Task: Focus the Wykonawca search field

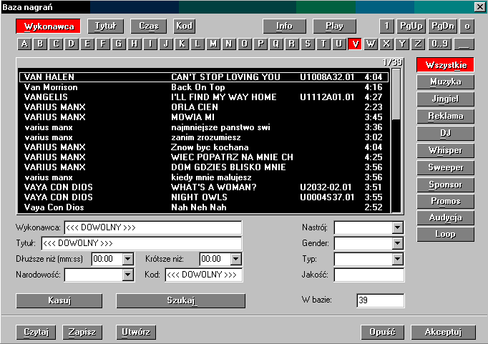Action: tap(153, 227)
